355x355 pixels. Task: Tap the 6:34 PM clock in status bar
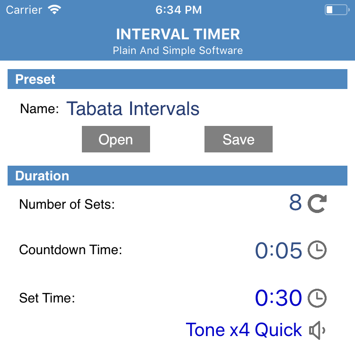[178, 10]
